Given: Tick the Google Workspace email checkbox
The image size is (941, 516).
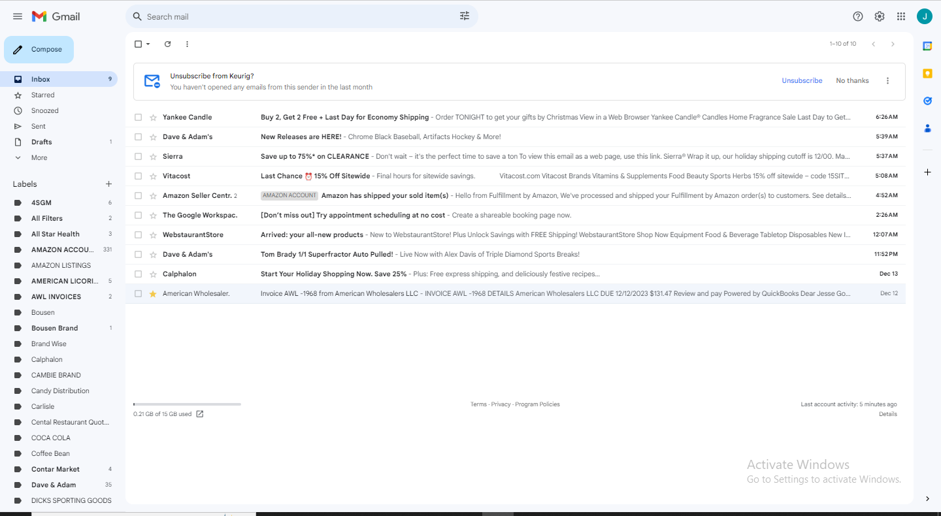Looking at the screenshot, I should (138, 216).
